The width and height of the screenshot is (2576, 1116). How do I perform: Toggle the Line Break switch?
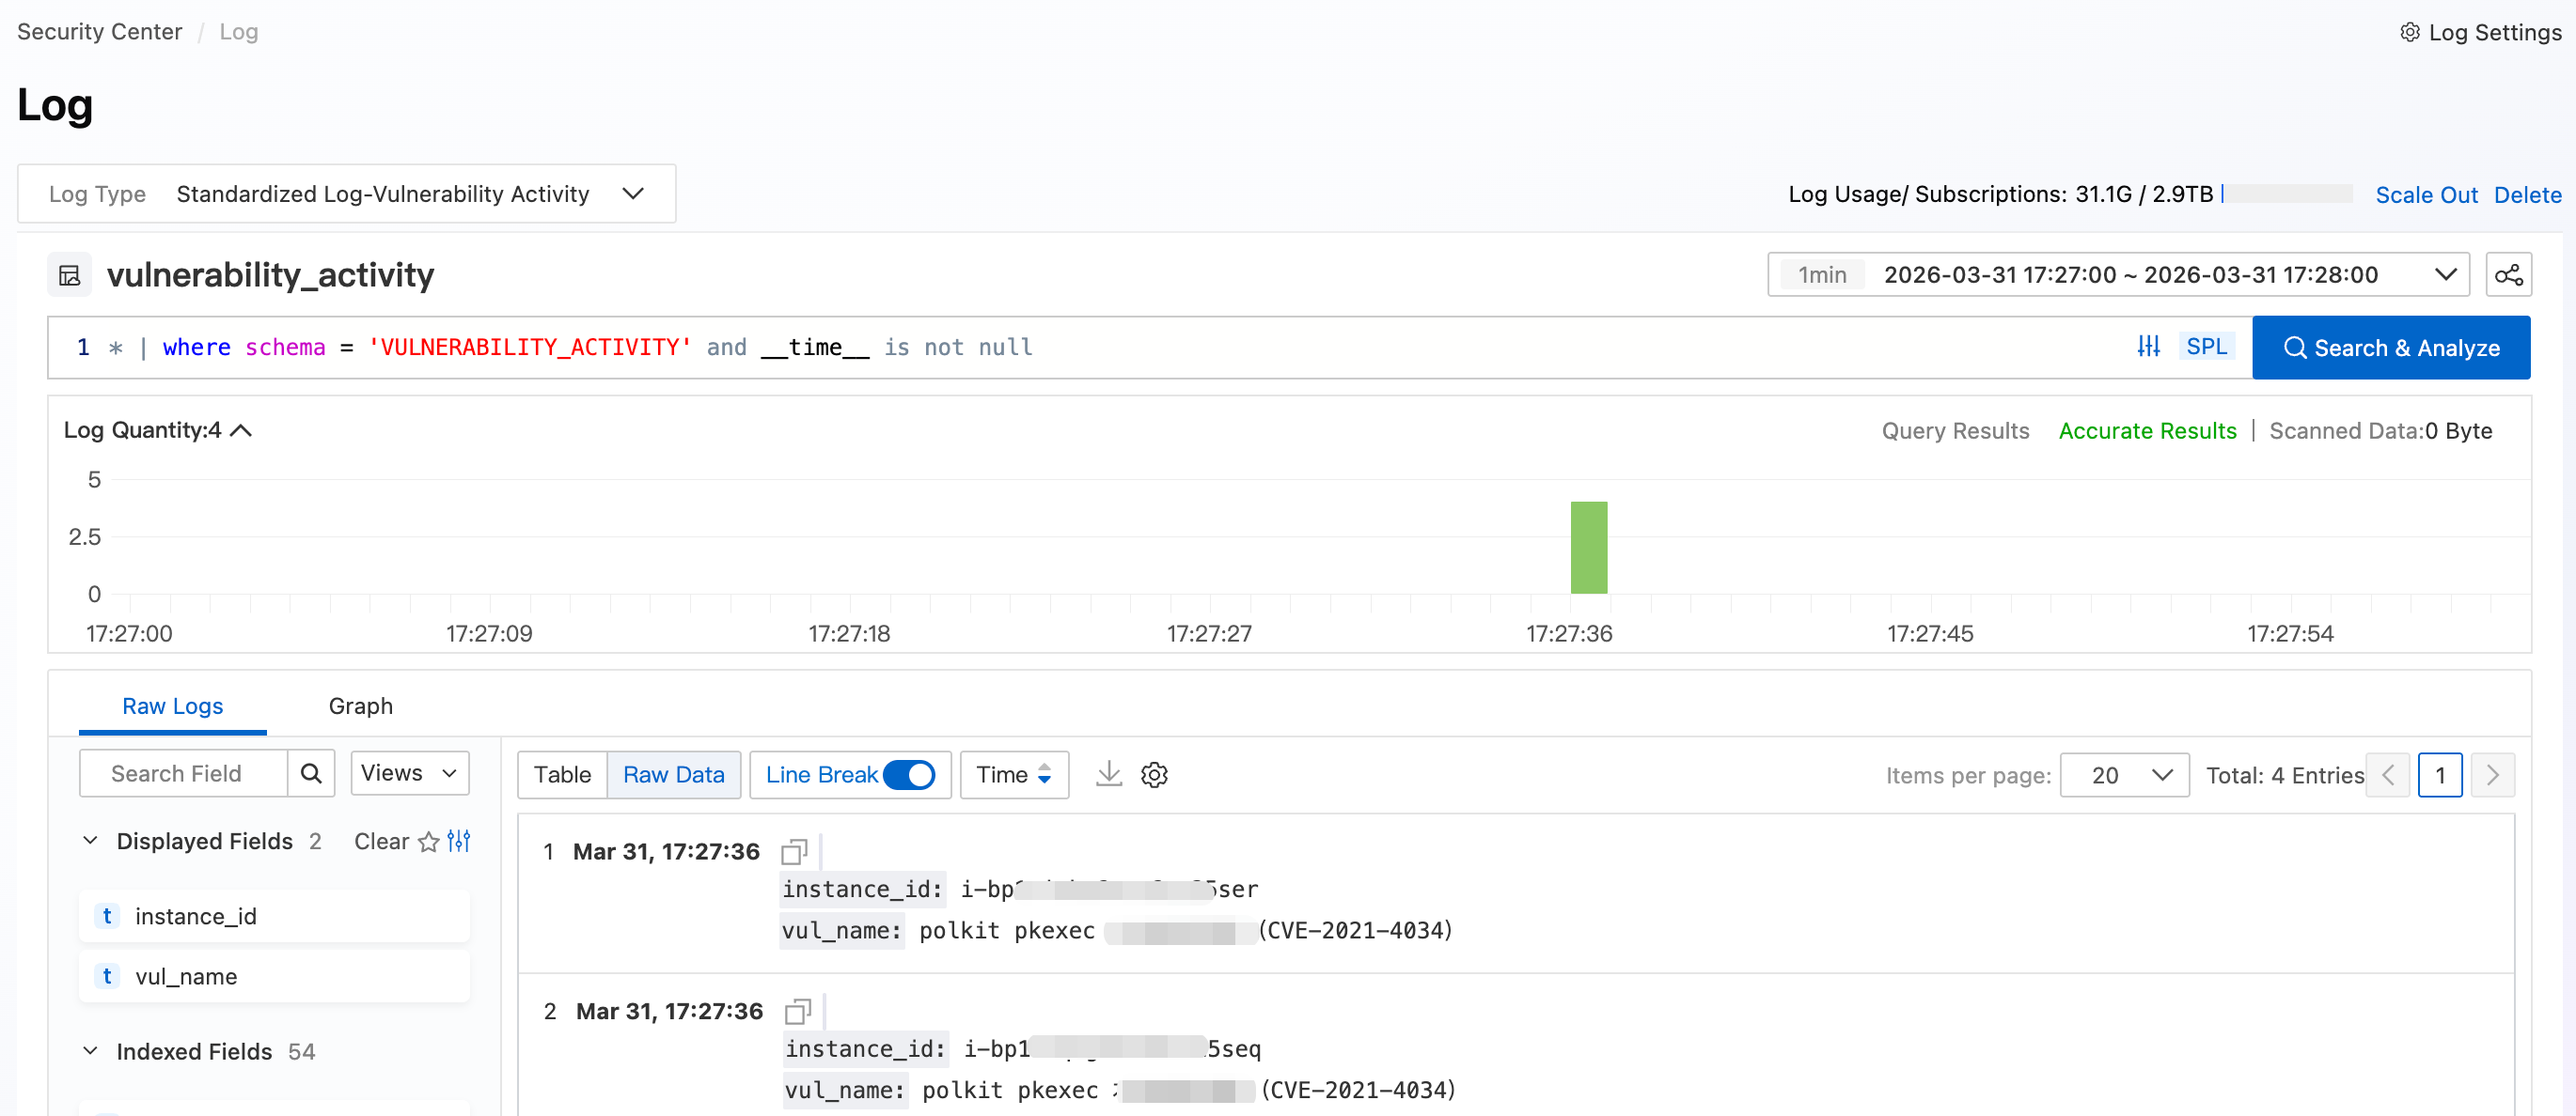tap(909, 774)
